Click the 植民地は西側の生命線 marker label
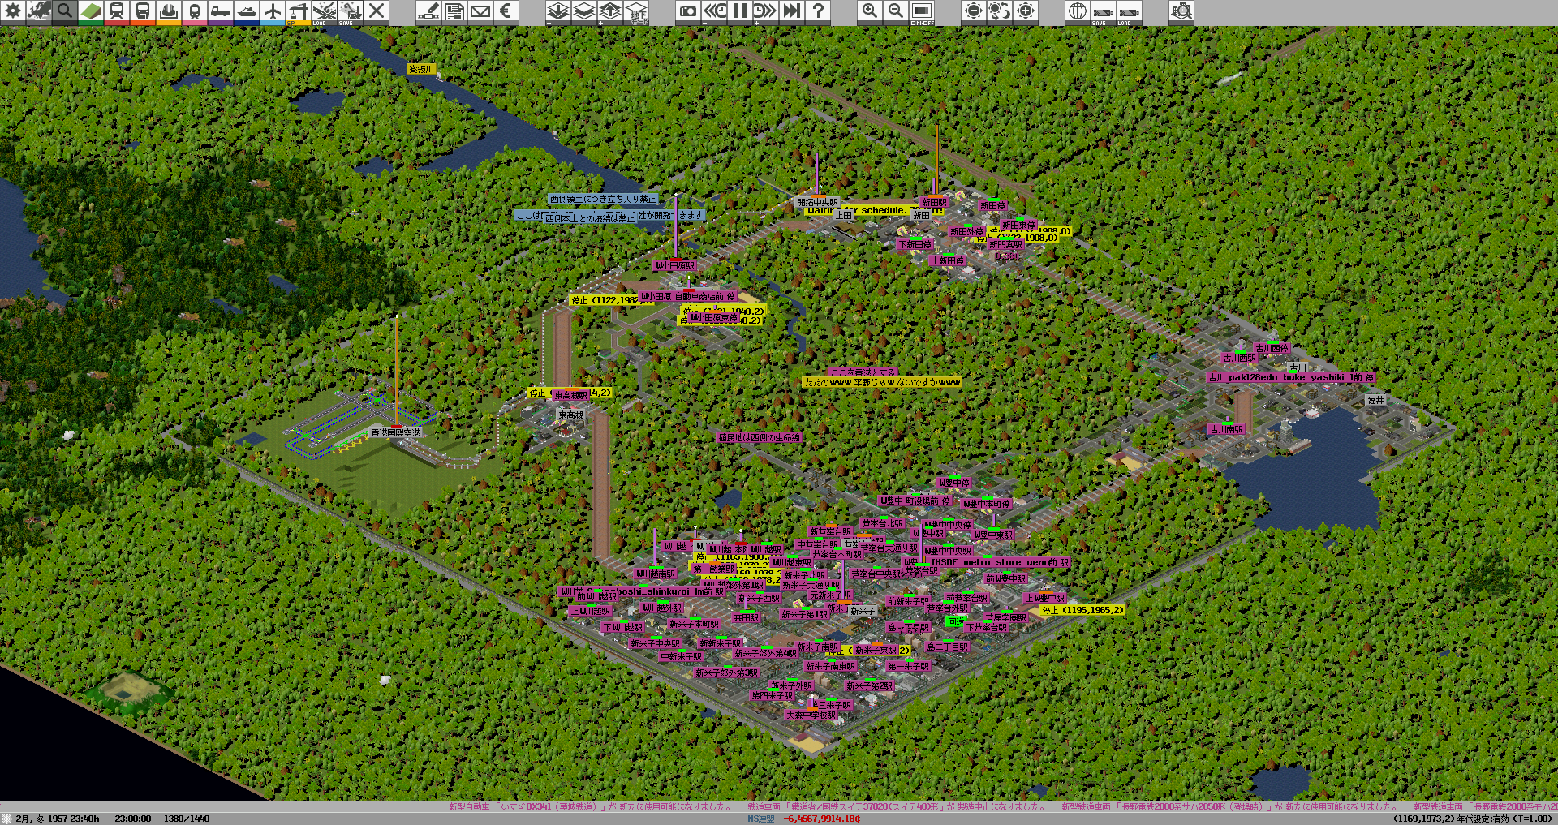The image size is (1558, 825). [759, 437]
